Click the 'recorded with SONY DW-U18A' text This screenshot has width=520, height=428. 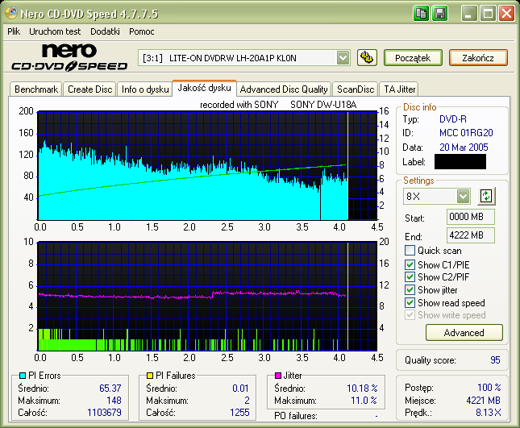(x=278, y=105)
